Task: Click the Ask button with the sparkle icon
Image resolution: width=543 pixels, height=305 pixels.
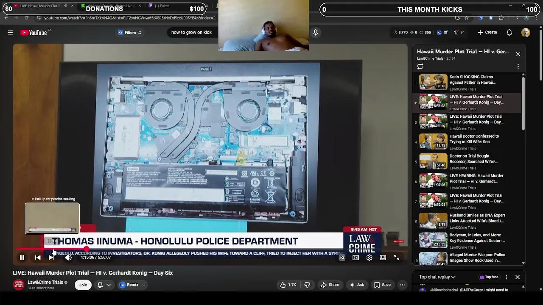Action: pyautogui.click(x=356, y=285)
